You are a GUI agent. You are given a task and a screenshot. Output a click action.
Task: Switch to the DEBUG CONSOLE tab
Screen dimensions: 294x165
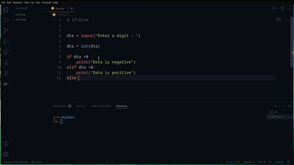(x=101, y=106)
